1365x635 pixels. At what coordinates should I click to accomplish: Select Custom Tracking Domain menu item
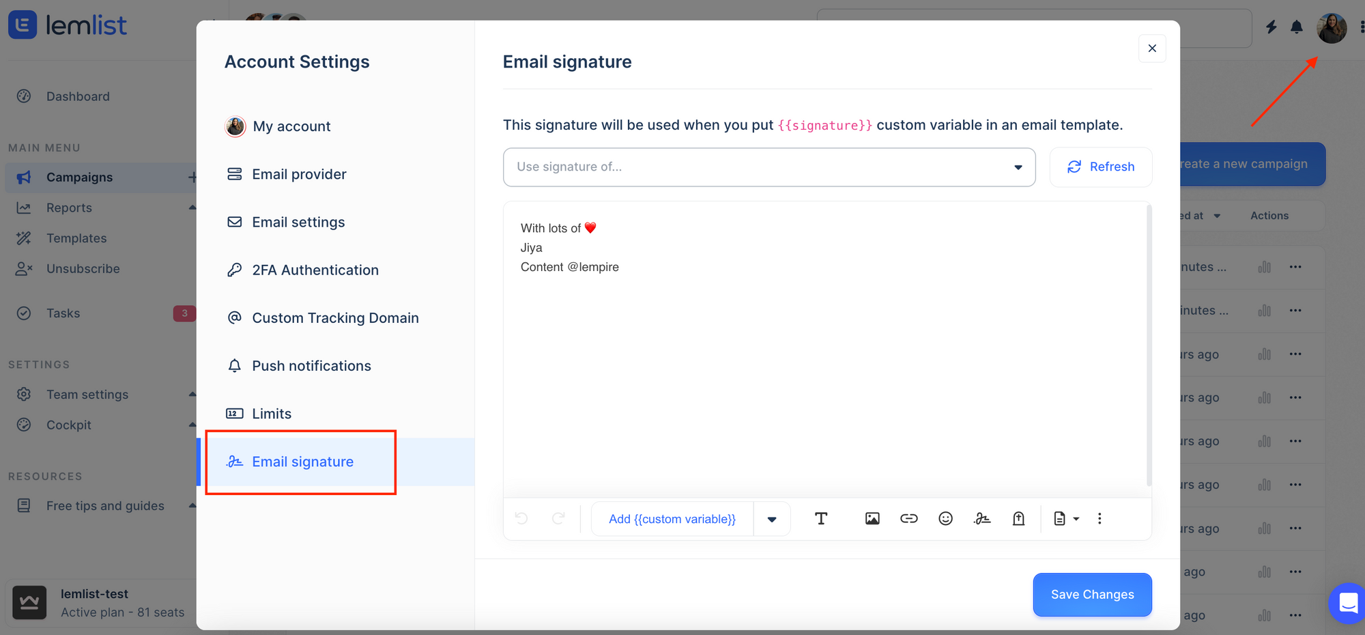(335, 317)
